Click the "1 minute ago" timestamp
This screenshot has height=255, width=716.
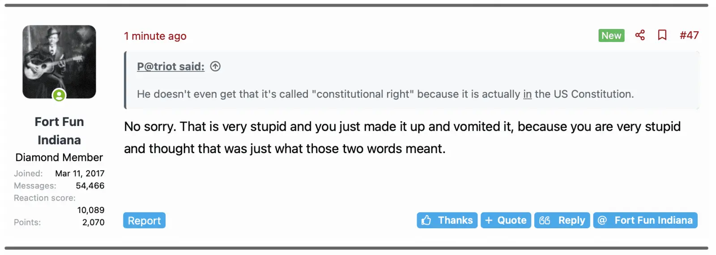tap(155, 36)
